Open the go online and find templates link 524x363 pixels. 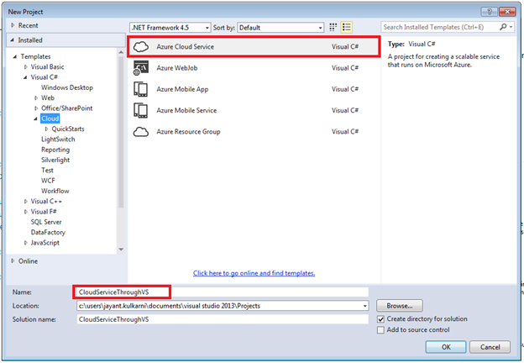pos(254,273)
